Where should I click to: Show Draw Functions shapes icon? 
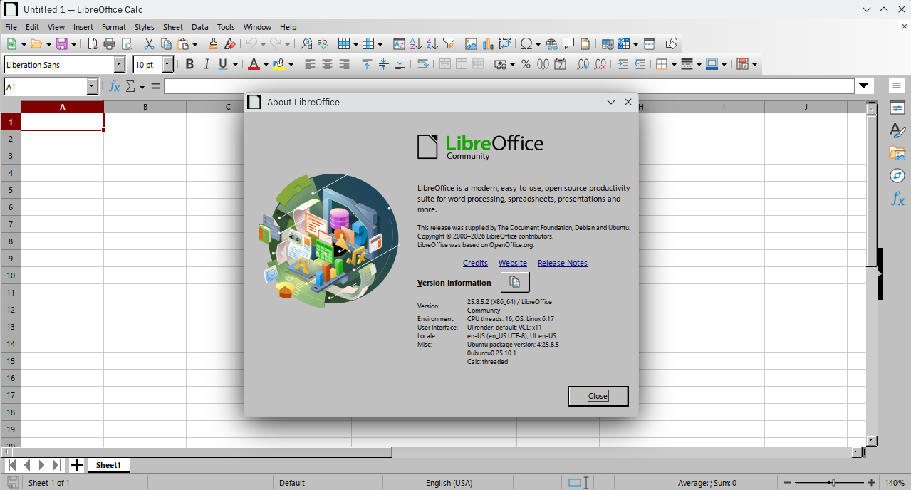point(671,44)
